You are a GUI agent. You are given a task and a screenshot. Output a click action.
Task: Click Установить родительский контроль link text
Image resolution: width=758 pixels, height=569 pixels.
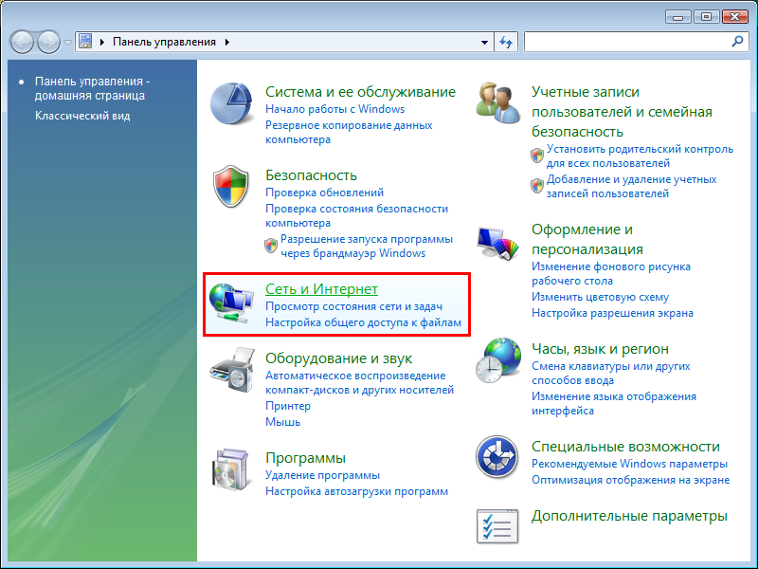(641, 156)
